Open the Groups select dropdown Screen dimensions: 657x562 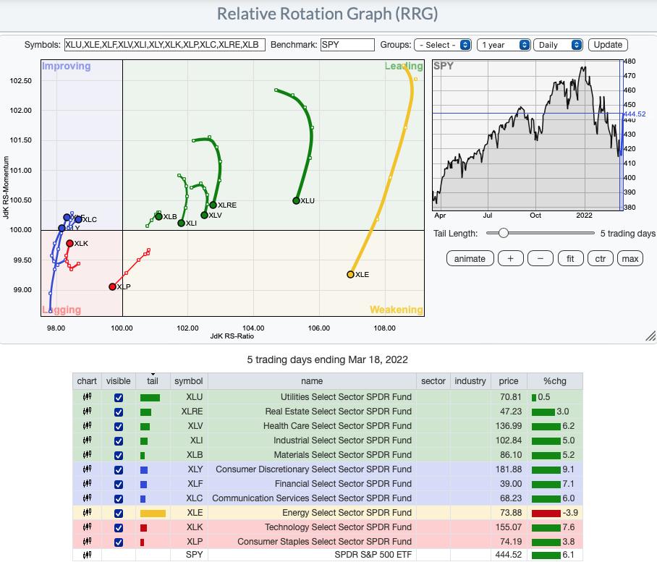click(x=443, y=45)
